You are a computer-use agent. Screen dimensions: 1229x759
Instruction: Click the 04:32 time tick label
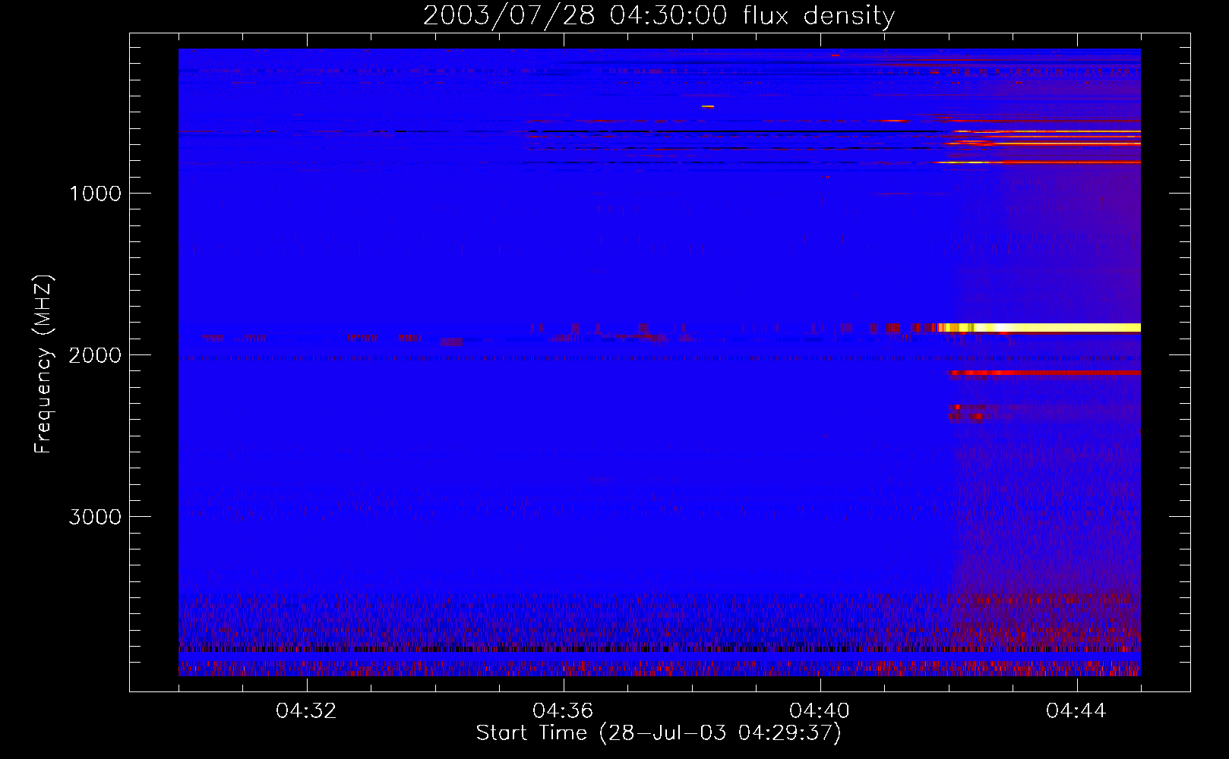[x=306, y=711]
